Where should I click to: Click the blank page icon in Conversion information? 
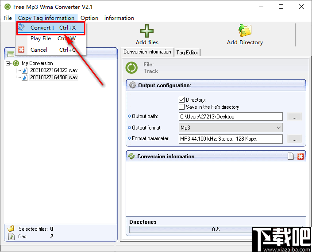[291, 156]
